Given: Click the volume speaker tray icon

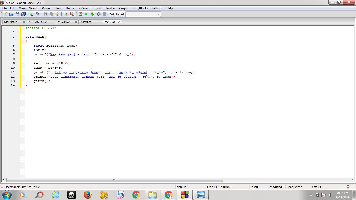Looking at the screenshot, I should 330,195.
